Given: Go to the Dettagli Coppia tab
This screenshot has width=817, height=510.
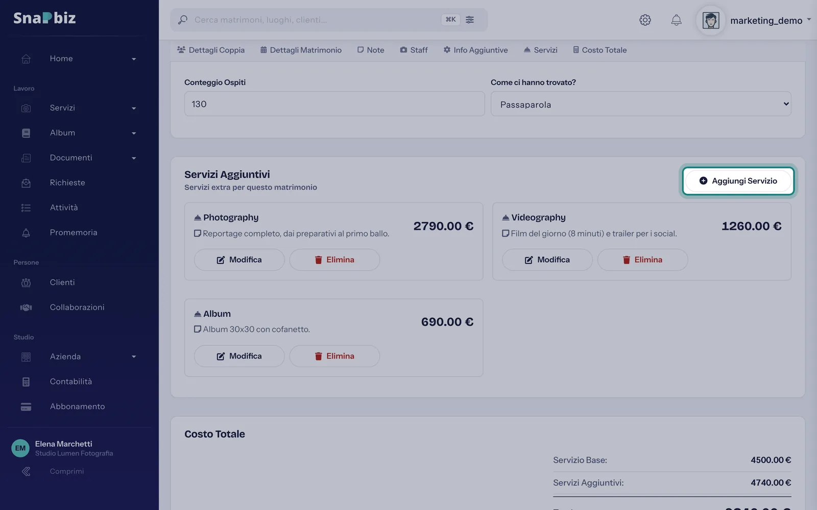Looking at the screenshot, I should click(x=211, y=50).
